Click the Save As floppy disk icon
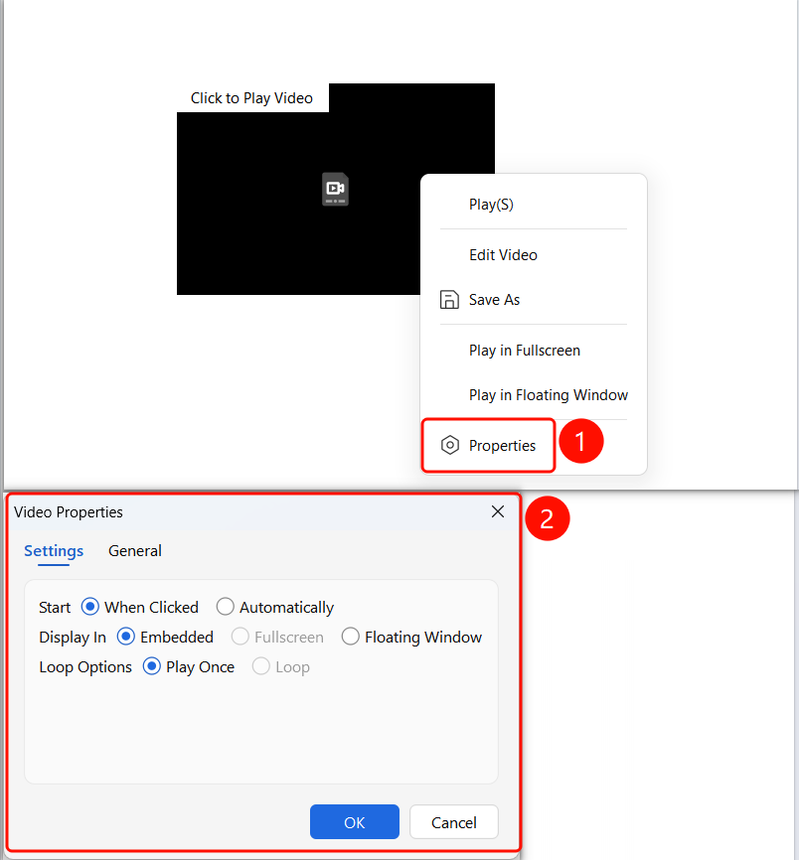This screenshot has width=799, height=860. coord(449,300)
